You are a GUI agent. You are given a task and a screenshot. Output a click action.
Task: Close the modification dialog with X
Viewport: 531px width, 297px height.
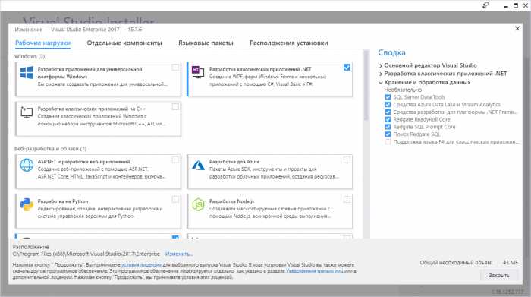[x=517, y=28]
